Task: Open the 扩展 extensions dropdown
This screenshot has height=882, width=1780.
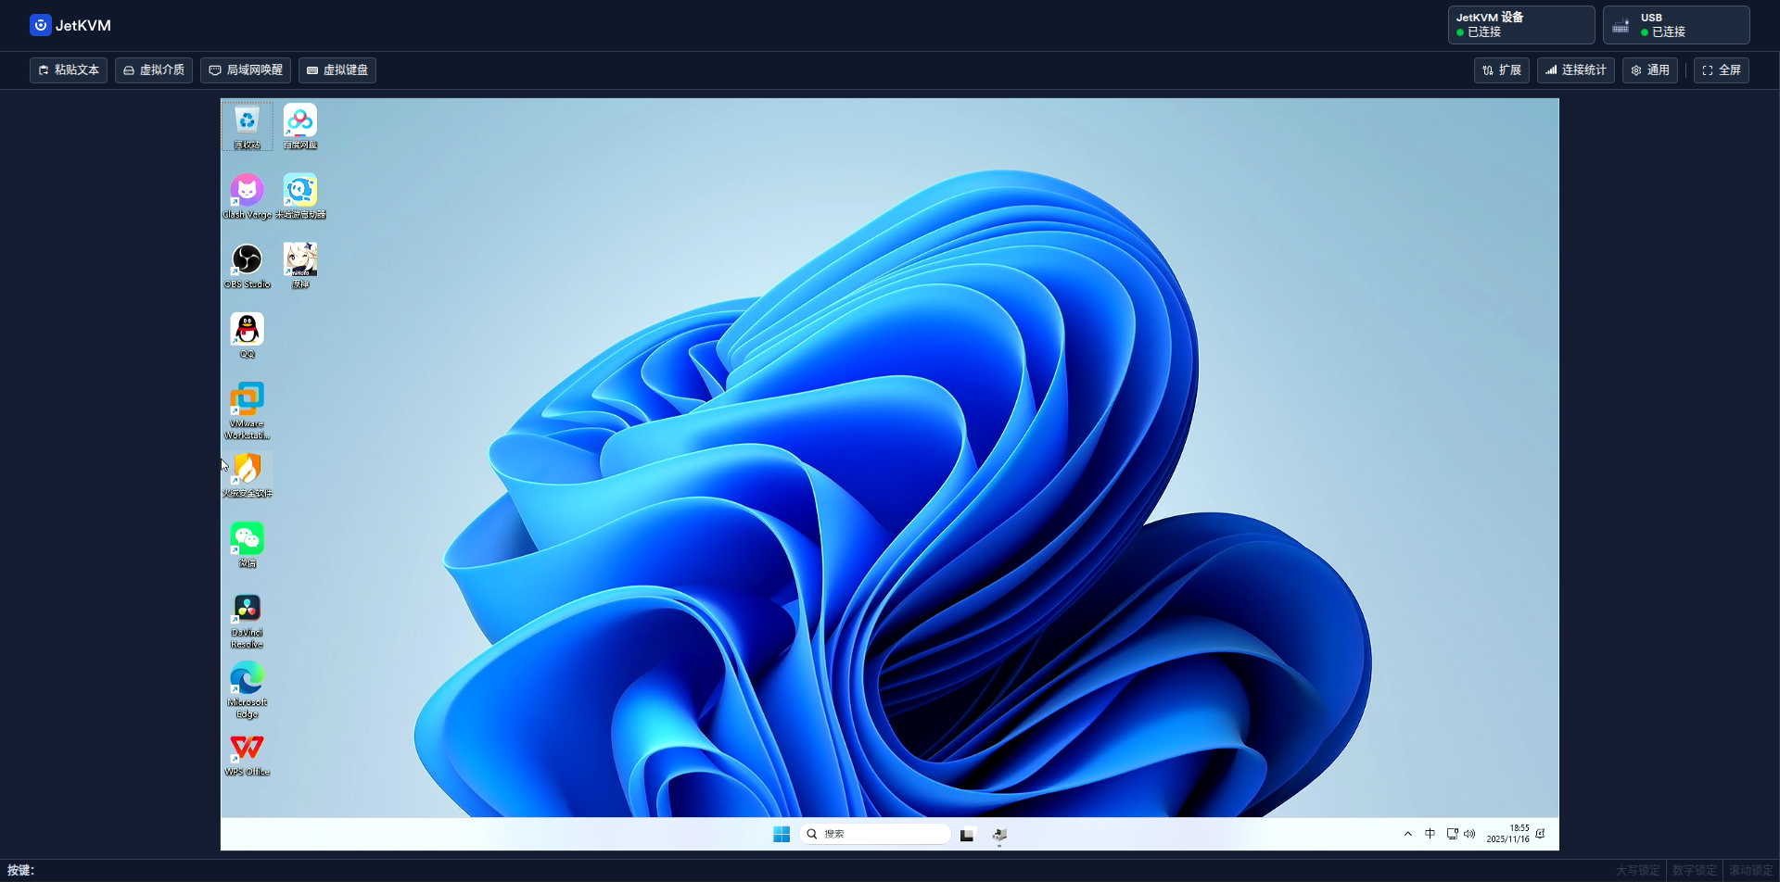Action: [1501, 70]
